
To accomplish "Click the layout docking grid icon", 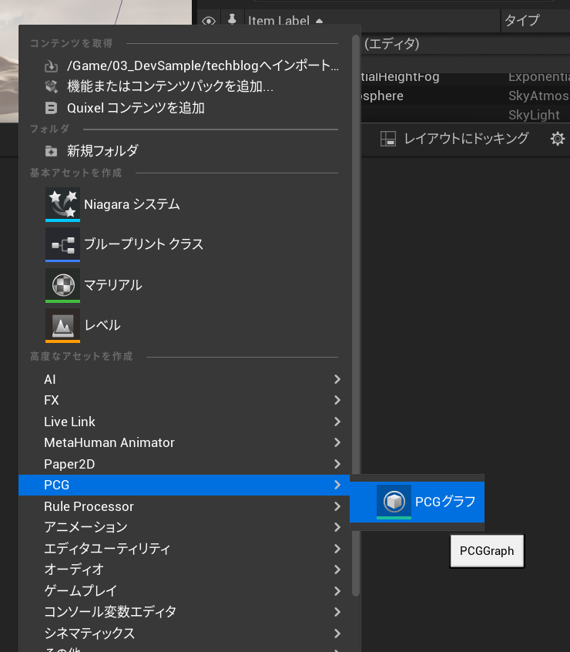I will click(x=388, y=139).
